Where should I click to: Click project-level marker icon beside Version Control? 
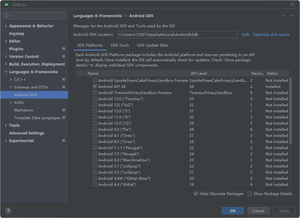tap(64, 56)
